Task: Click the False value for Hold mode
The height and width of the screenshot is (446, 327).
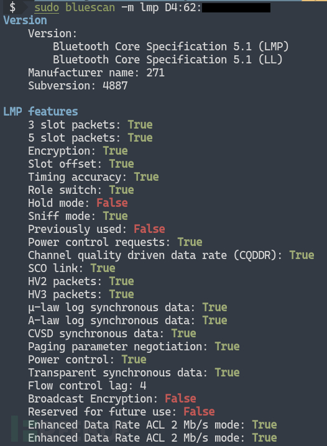Action: (112, 203)
